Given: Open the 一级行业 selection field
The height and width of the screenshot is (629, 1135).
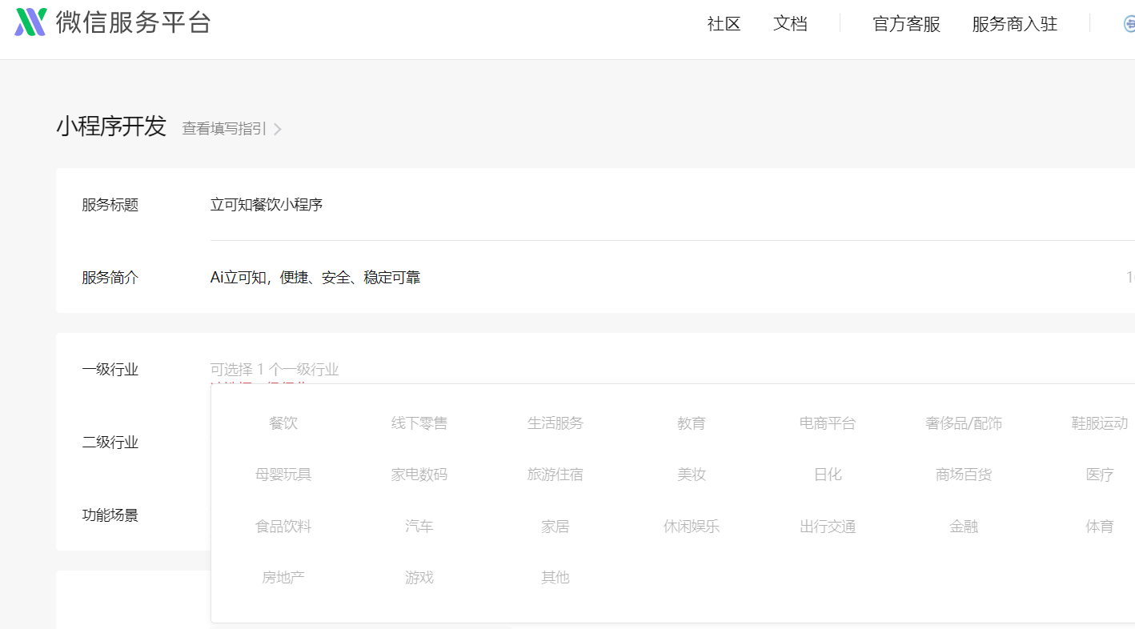Looking at the screenshot, I should 672,370.
